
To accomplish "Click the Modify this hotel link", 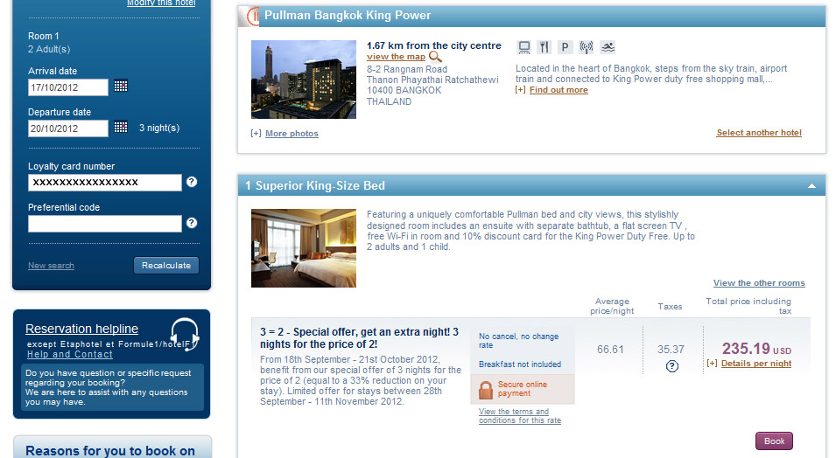I will [161, 3].
